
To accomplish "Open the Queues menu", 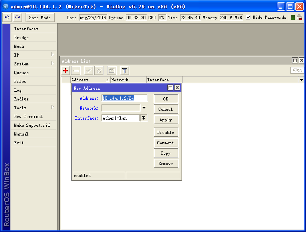I will [x=34, y=73].
